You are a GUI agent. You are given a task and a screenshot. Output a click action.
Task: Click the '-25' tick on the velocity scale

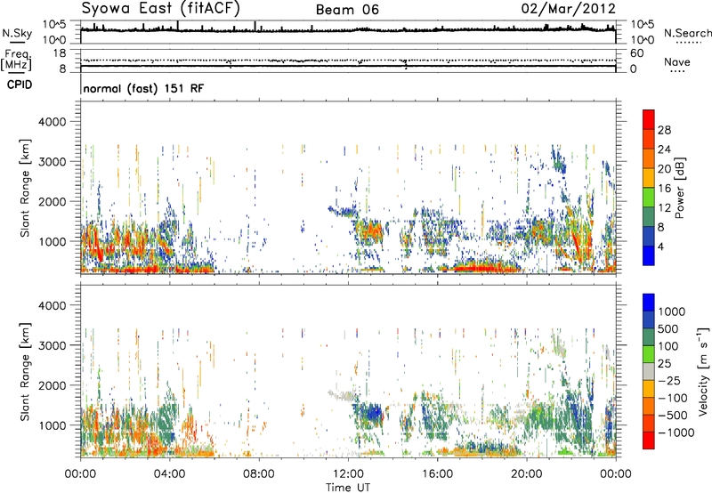pos(668,381)
